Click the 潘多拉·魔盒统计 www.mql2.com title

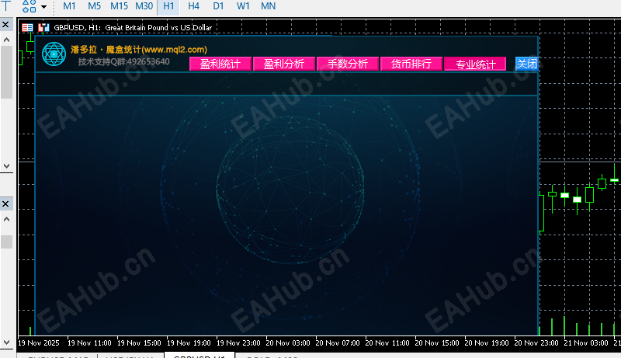pos(139,50)
